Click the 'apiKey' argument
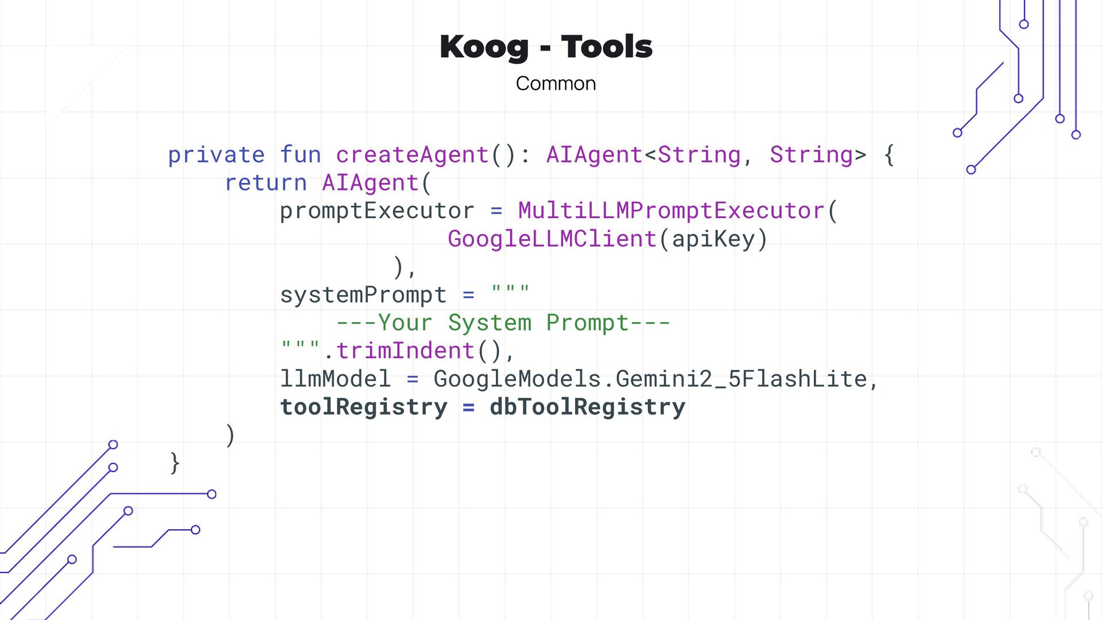1102x620 pixels. tap(713, 239)
